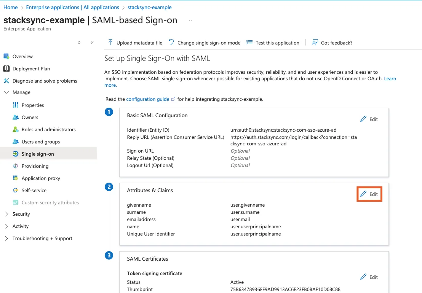Click the pencil icon in Attributes & Claims
This screenshot has width=422, height=293.
pyautogui.click(x=363, y=194)
